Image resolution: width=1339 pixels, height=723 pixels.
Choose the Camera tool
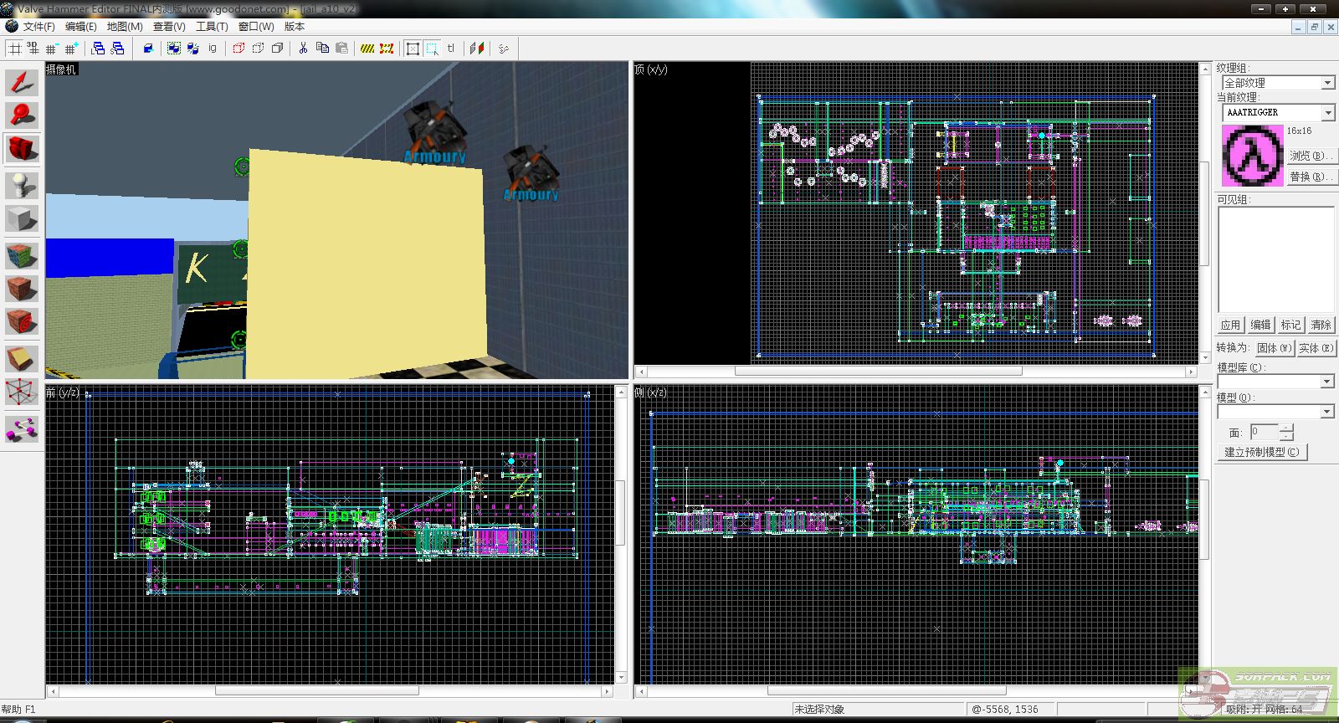click(x=22, y=149)
